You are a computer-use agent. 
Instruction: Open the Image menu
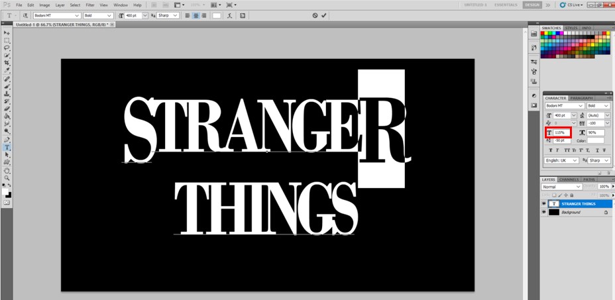tap(44, 5)
